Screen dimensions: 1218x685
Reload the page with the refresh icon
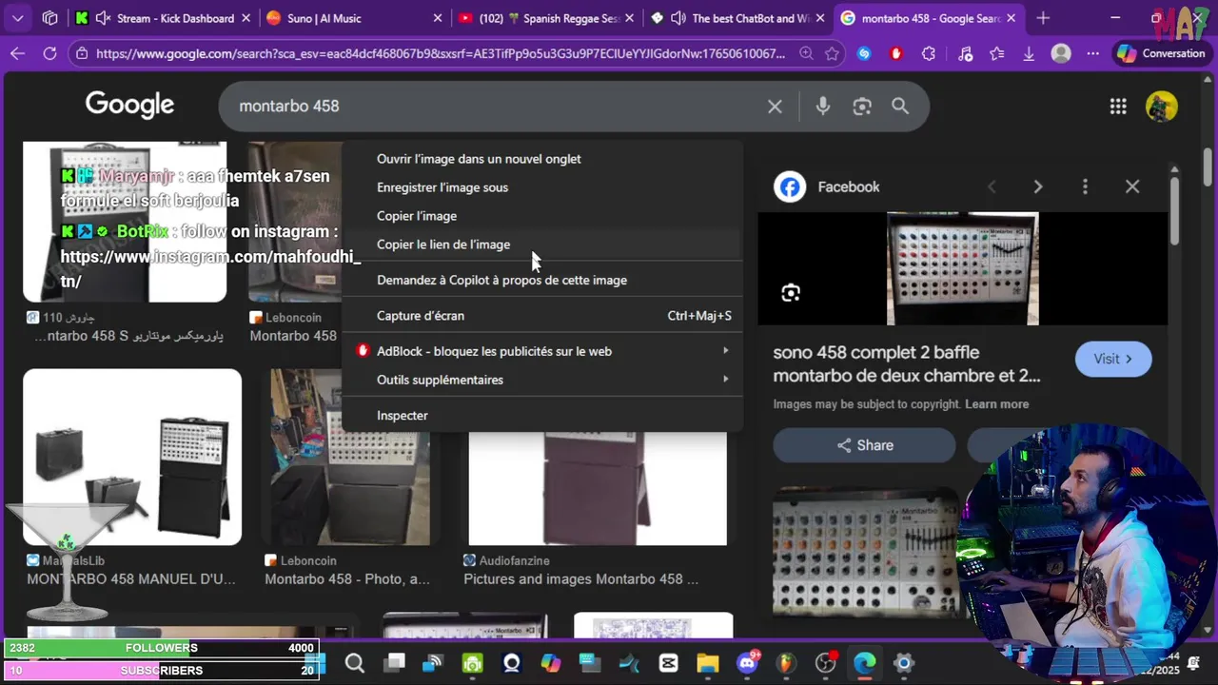click(50, 54)
